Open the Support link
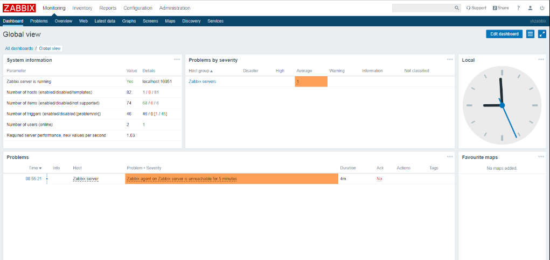This screenshot has height=260, width=550. [x=476, y=8]
